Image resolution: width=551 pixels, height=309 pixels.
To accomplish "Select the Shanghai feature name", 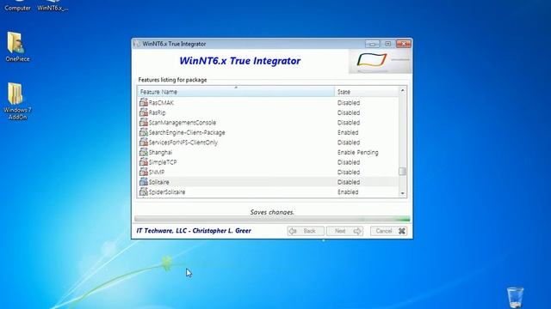I will [x=161, y=153].
